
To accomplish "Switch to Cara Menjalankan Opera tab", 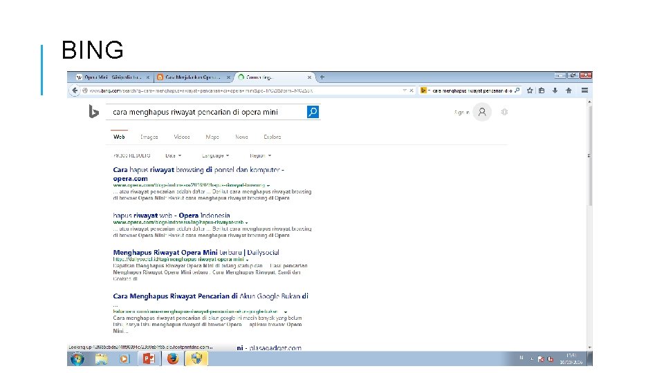I will (192, 77).
